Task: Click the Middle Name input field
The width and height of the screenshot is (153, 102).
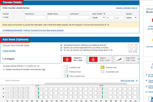Action: pos(57,18)
